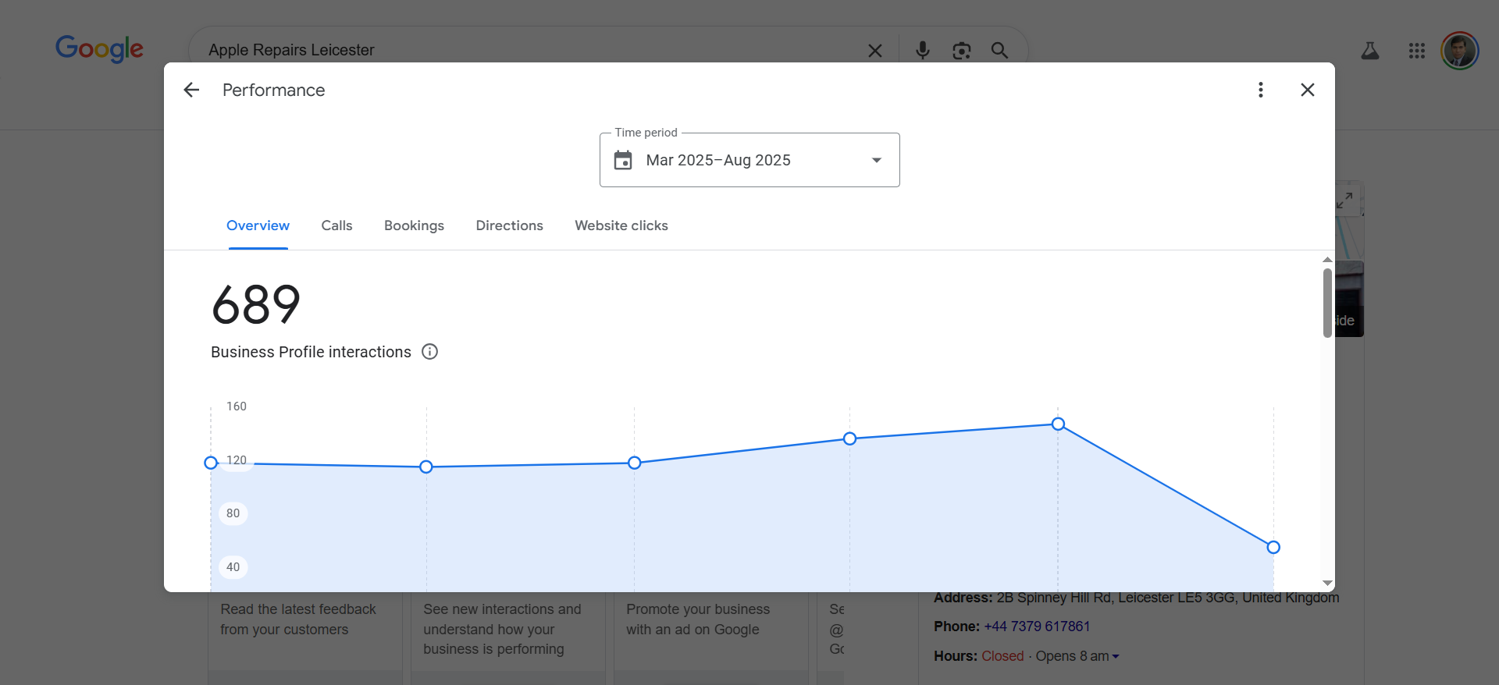Click the scroll down arrow of dialog scrollbar
Image resolution: width=1499 pixels, height=685 pixels.
click(x=1327, y=584)
